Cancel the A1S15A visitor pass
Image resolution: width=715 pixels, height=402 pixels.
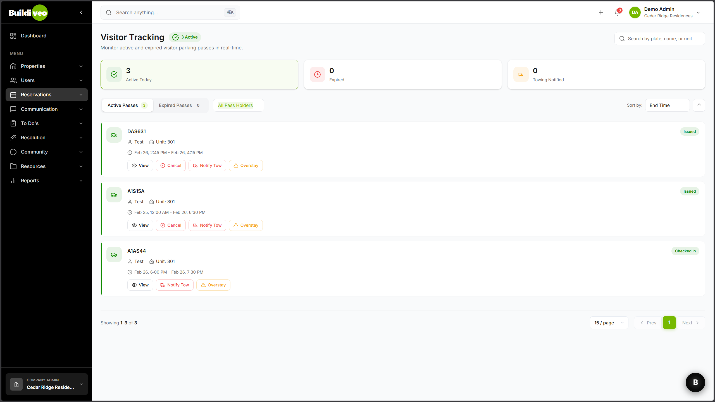point(171,225)
